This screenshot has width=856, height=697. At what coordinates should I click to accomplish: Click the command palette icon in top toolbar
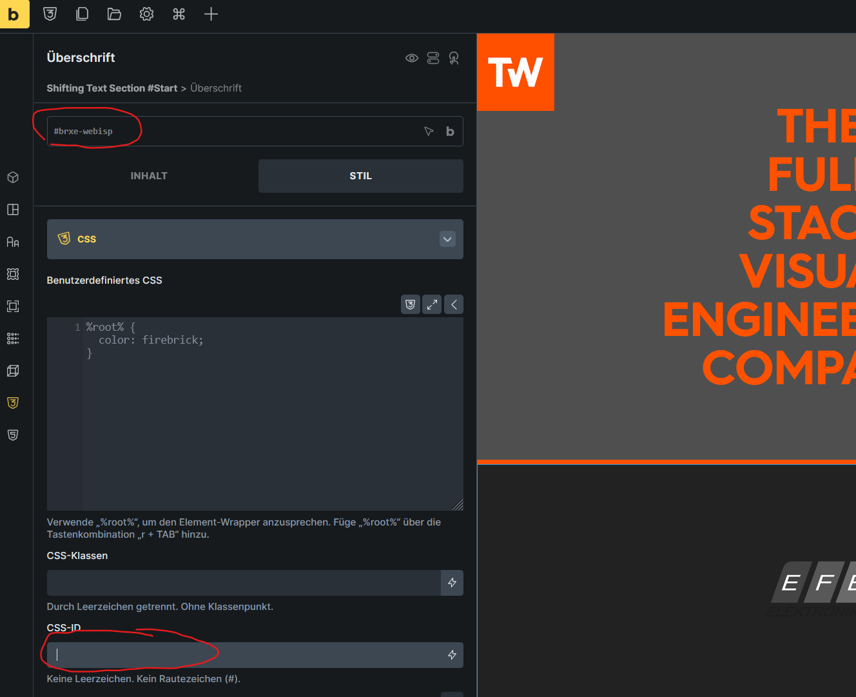pos(179,14)
